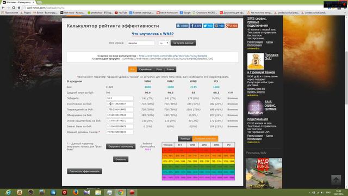The width and height of the screenshot is (348, 196).
Task: Click the money bag gold ad image
Action: 256,62
